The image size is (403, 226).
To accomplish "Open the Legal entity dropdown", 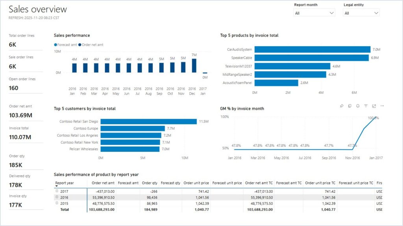I will 361,13.
